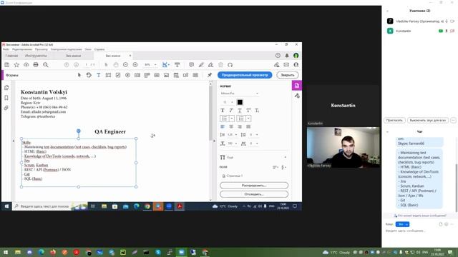
Task: Toggle bold text formatting in format panel
Action: point(223,111)
